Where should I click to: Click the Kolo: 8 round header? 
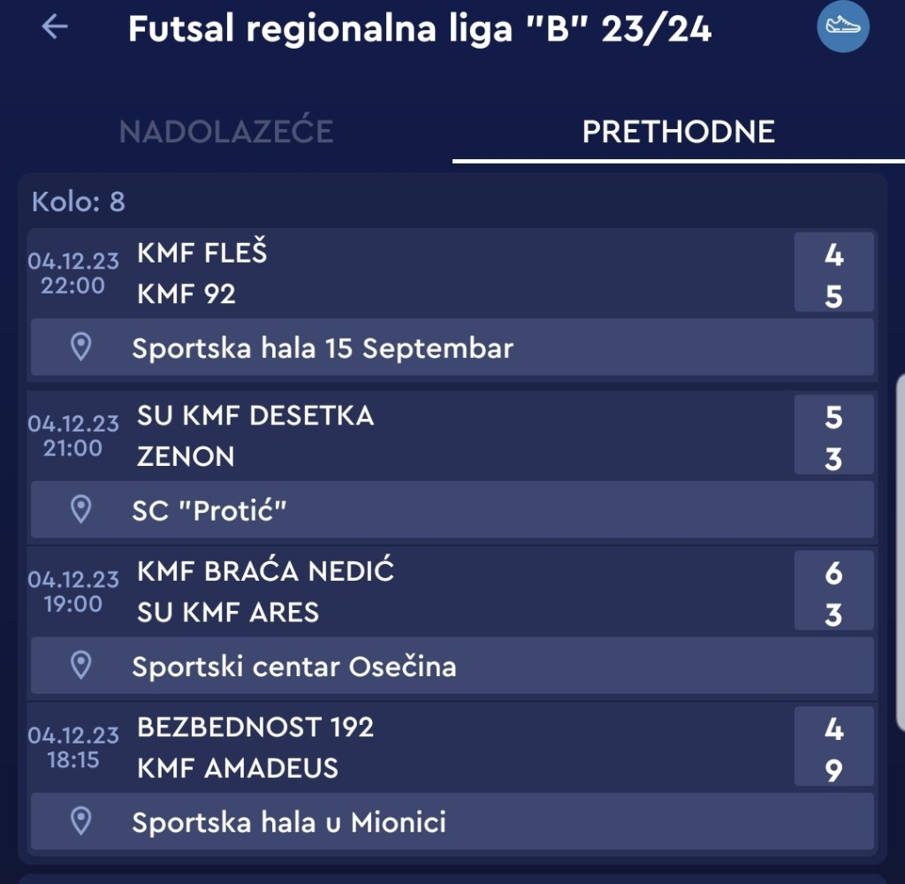79,202
